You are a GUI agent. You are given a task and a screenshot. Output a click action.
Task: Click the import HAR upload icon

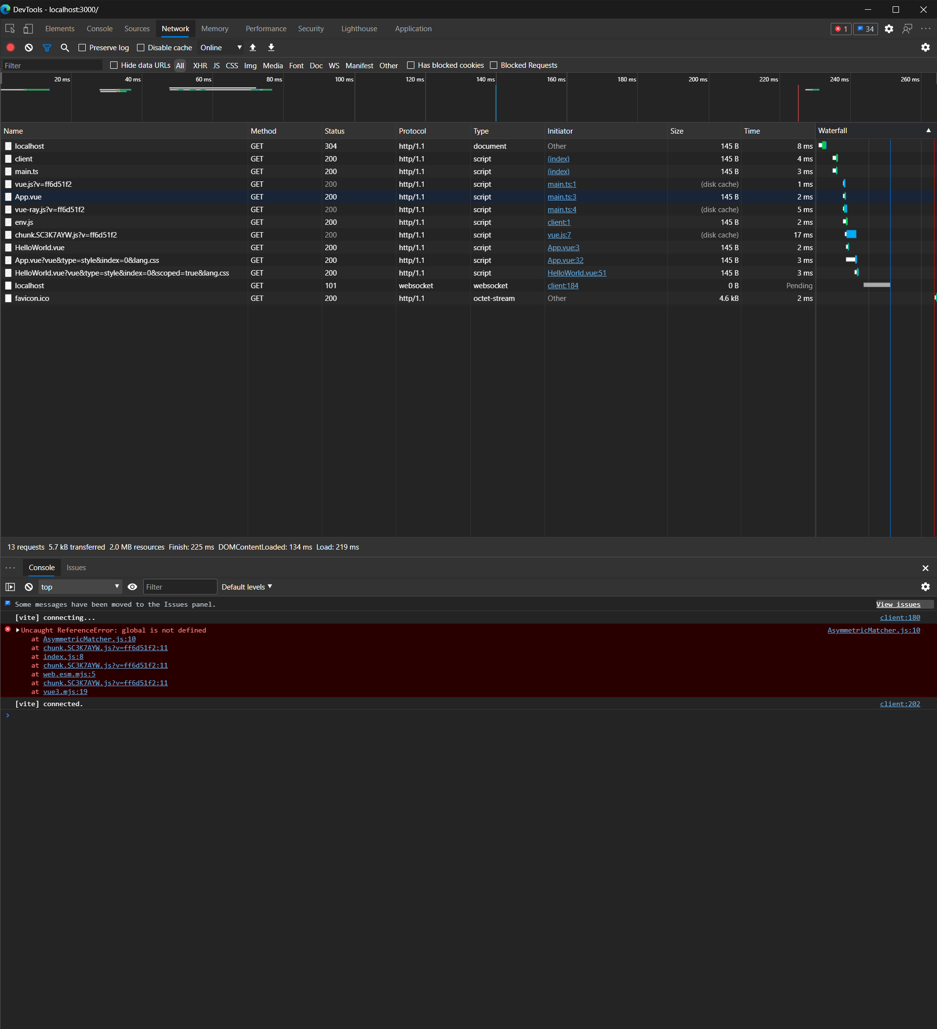click(253, 47)
